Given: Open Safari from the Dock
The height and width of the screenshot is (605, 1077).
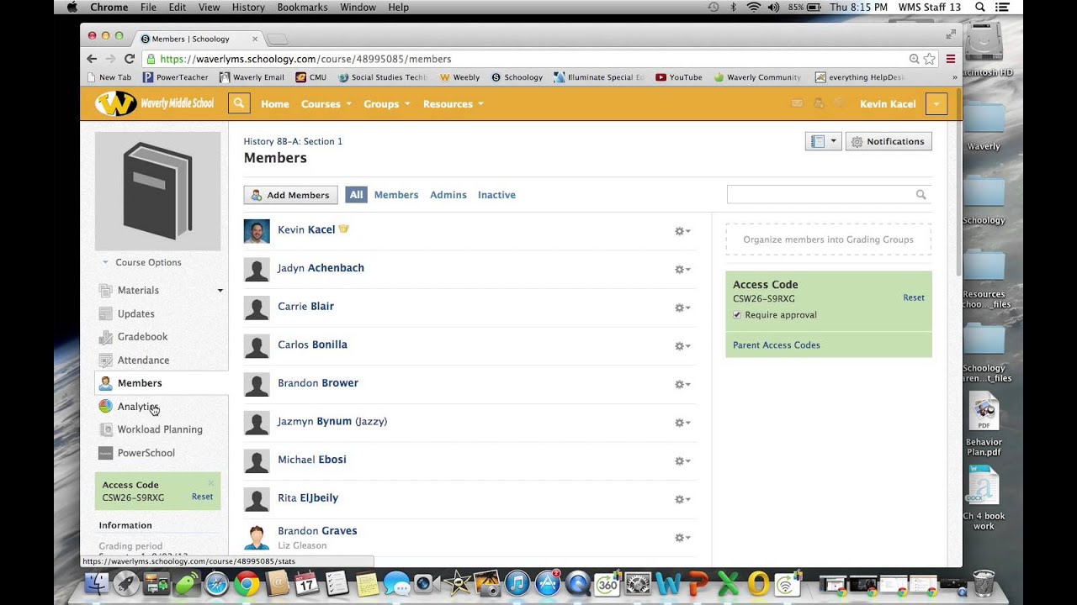Looking at the screenshot, I should tap(216, 582).
